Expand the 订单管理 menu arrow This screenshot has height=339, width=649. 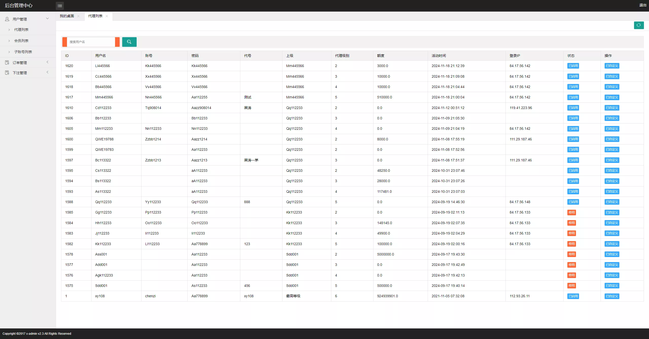47,62
